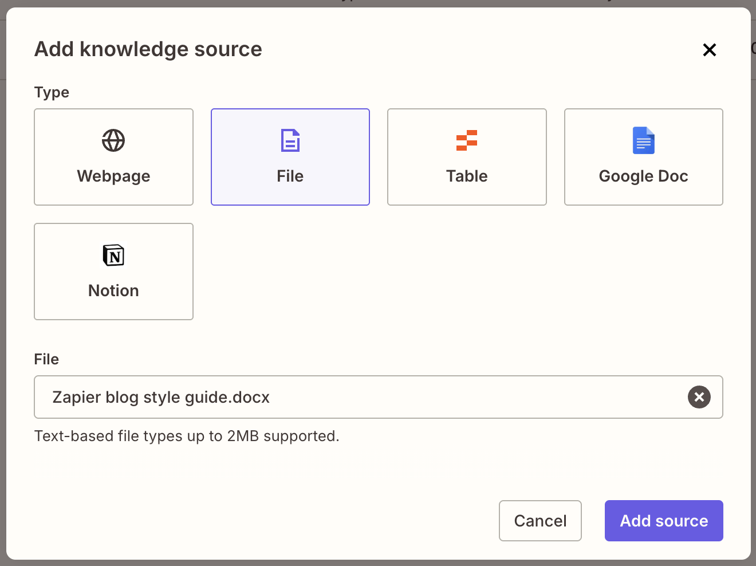Image resolution: width=756 pixels, height=566 pixels.
Task: Click the close X in the dialog corner
Action: click(710, 50)
